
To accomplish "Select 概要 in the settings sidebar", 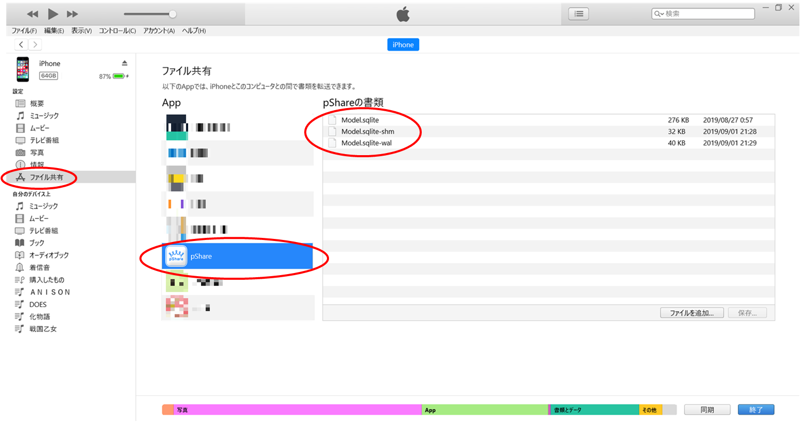I will click(37, 103).
